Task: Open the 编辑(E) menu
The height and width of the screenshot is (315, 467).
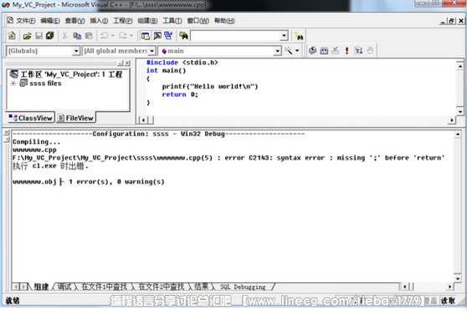Action: click(50, 21)
